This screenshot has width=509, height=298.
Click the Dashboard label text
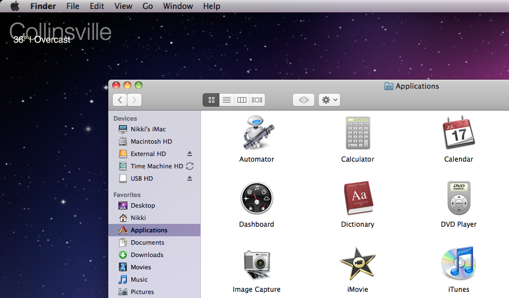256,224
